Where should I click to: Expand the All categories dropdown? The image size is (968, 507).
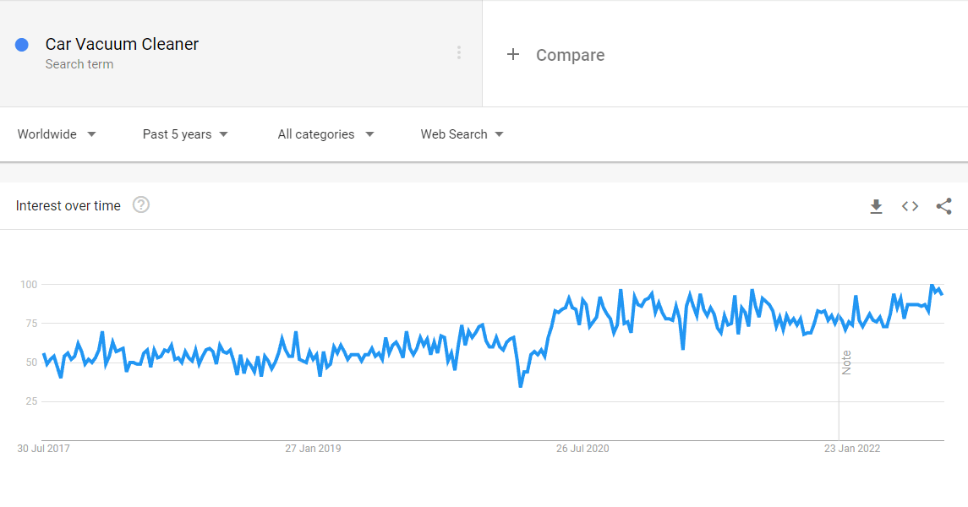(x=326, y=134)
